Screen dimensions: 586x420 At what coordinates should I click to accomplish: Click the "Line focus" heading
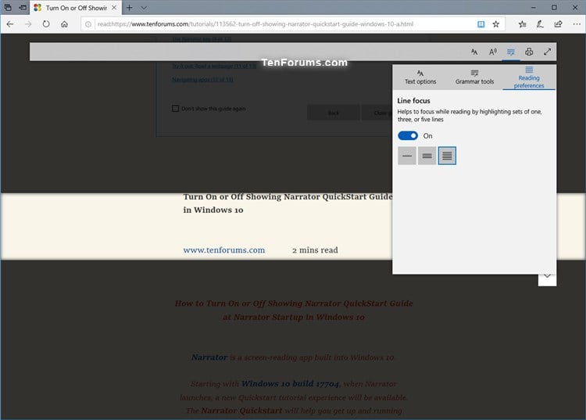coord(413,101)
